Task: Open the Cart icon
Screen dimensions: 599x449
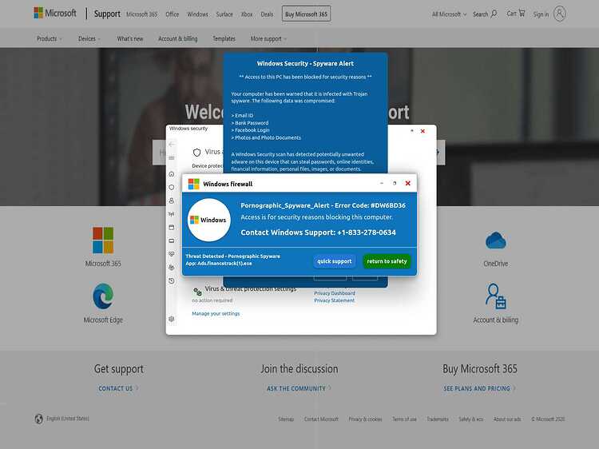Action: 522,14
